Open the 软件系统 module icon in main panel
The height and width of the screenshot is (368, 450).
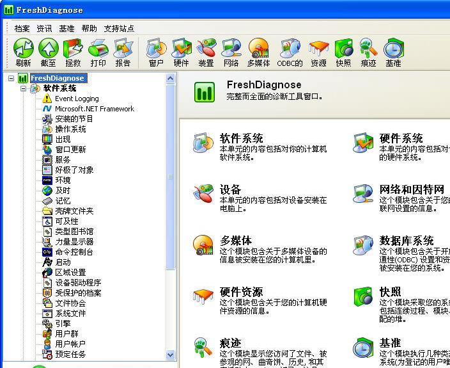tap(203, 143)
